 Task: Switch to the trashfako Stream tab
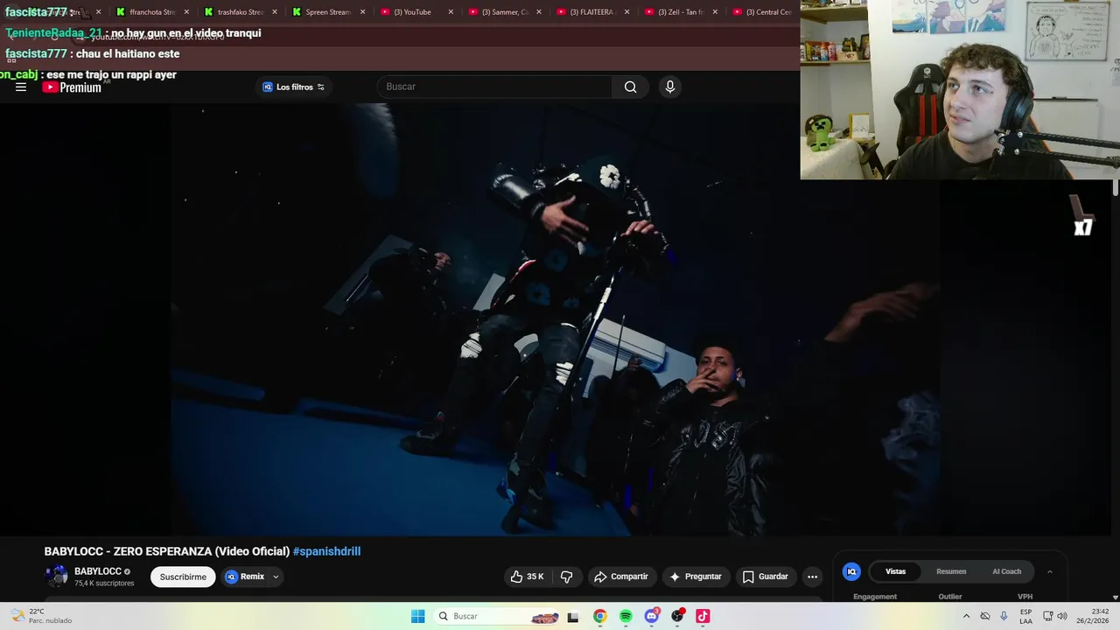coord(240,12)
